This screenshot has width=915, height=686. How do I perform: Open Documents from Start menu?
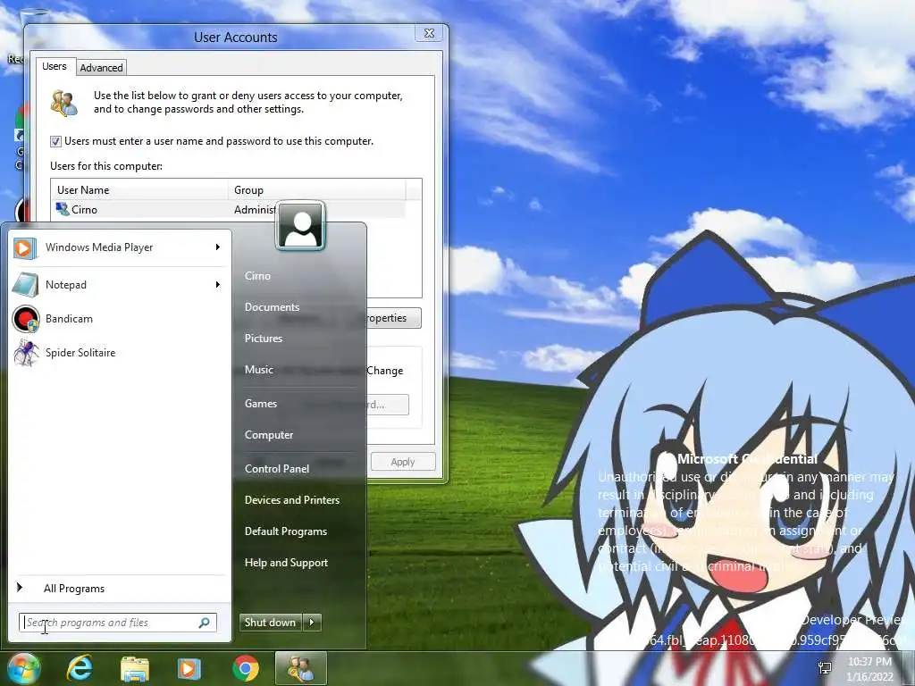click(x=272, y=307)
